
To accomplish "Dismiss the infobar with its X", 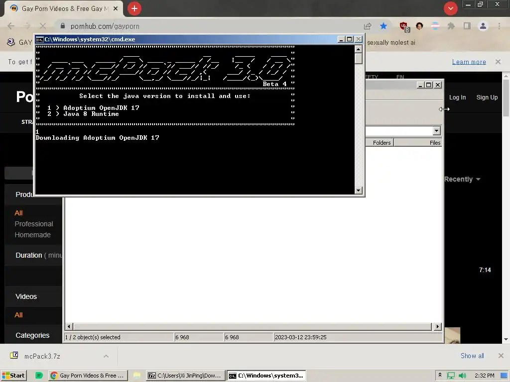I will (498, 62).
